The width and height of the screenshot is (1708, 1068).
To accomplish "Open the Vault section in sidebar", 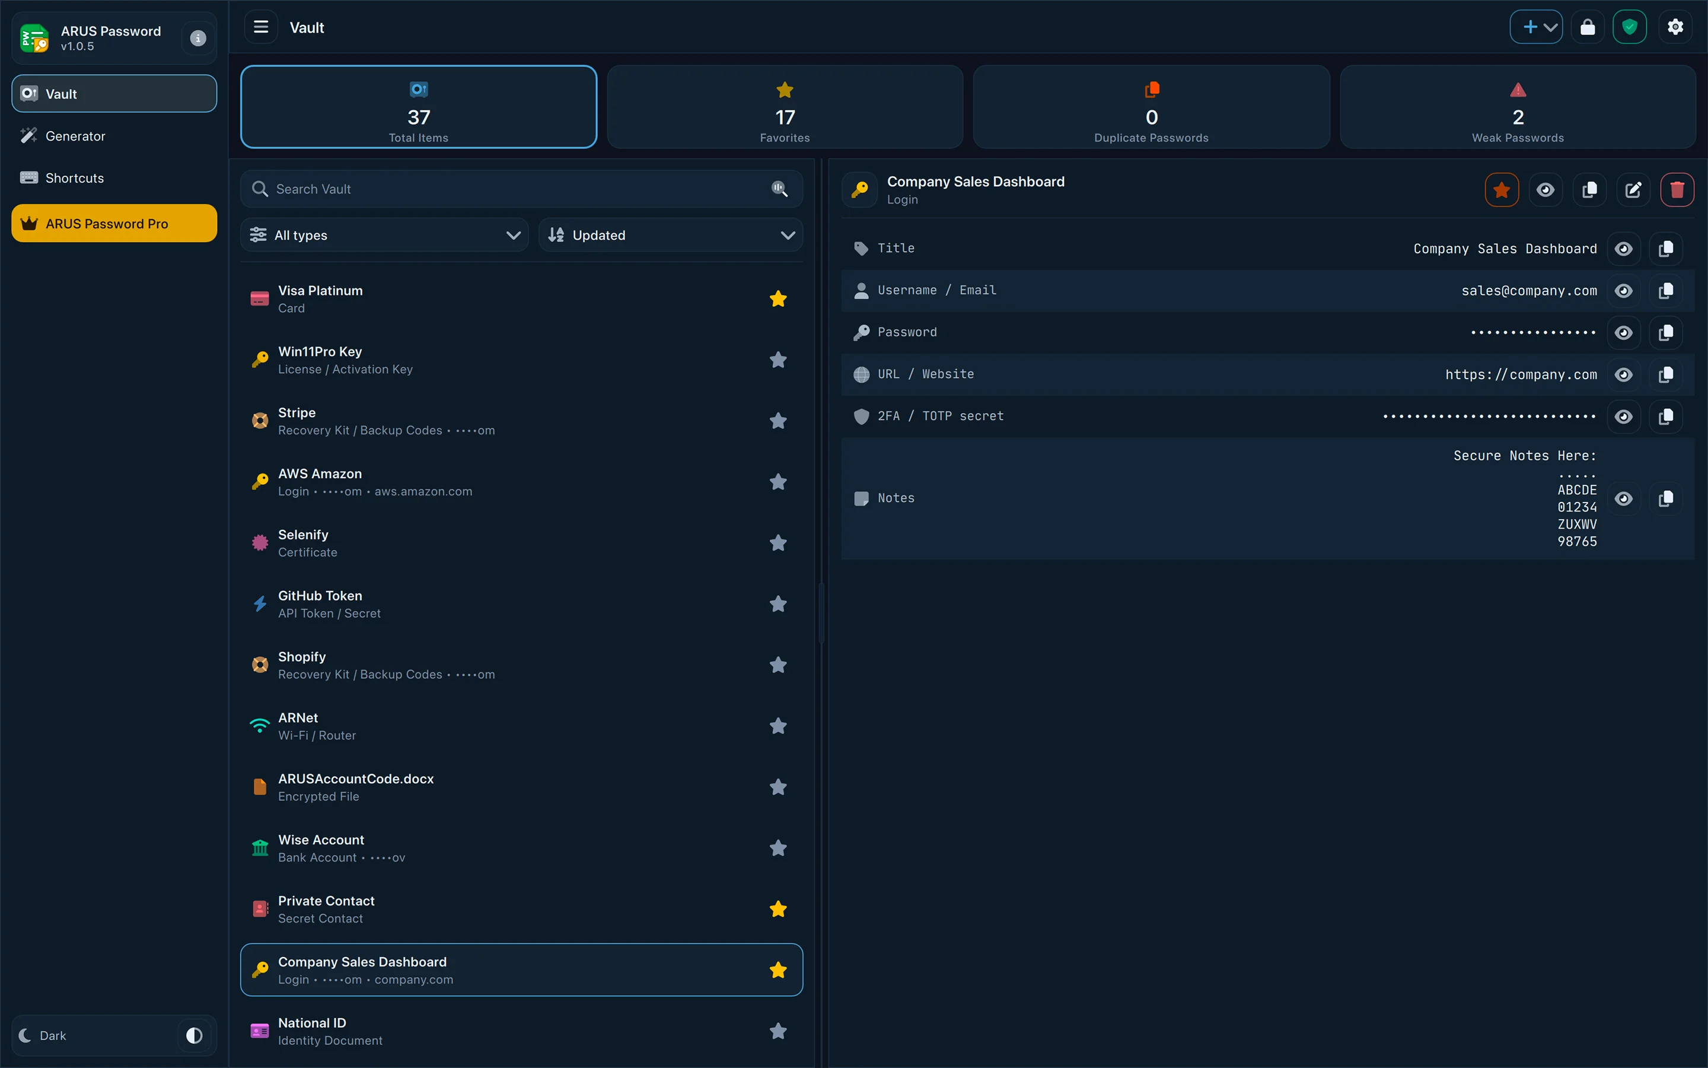I will [114, 93].
